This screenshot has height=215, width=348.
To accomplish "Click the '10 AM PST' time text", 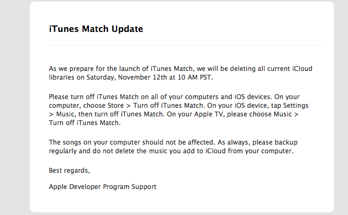I will coord(195,77).
